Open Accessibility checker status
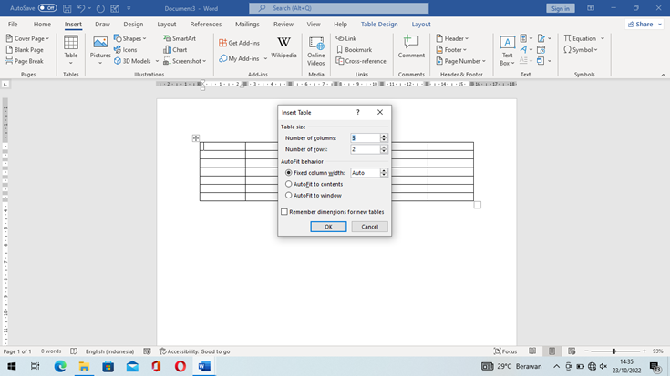The image size is (670, 376). click(194, 351)
